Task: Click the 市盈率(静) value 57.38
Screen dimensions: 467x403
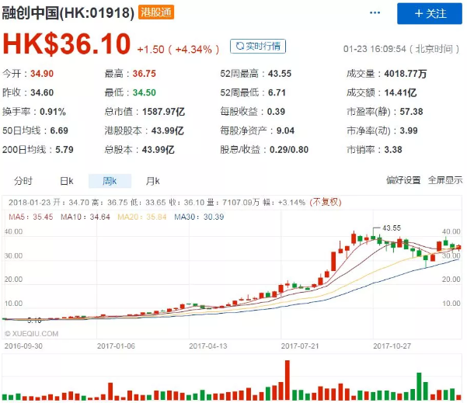Action: point(411,112)
